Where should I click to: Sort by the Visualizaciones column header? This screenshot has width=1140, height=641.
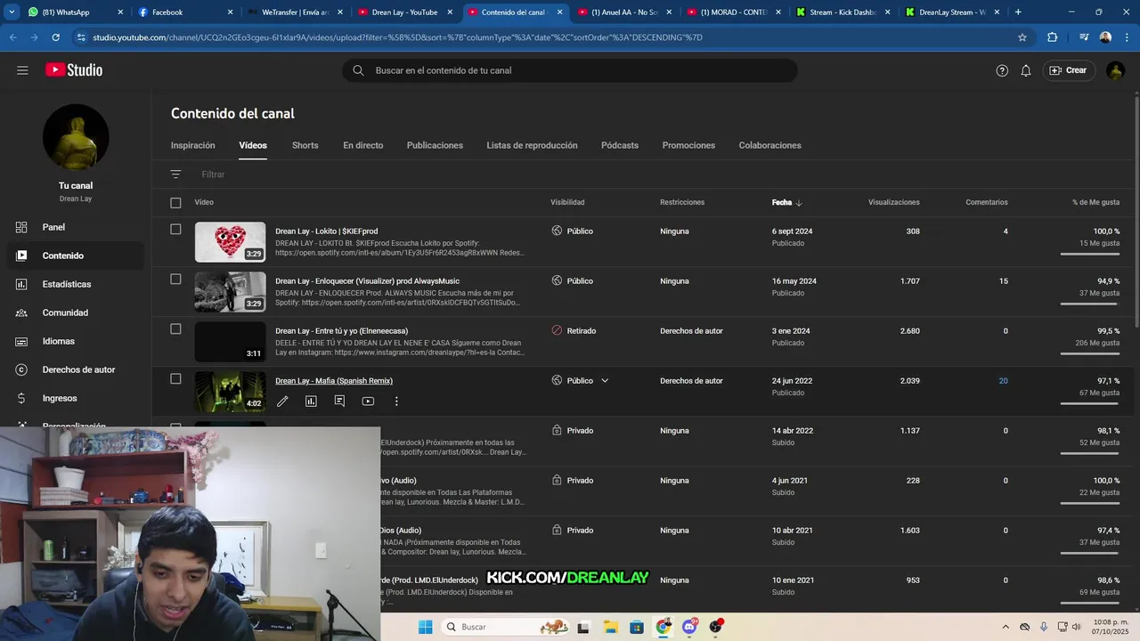[893, 203]
